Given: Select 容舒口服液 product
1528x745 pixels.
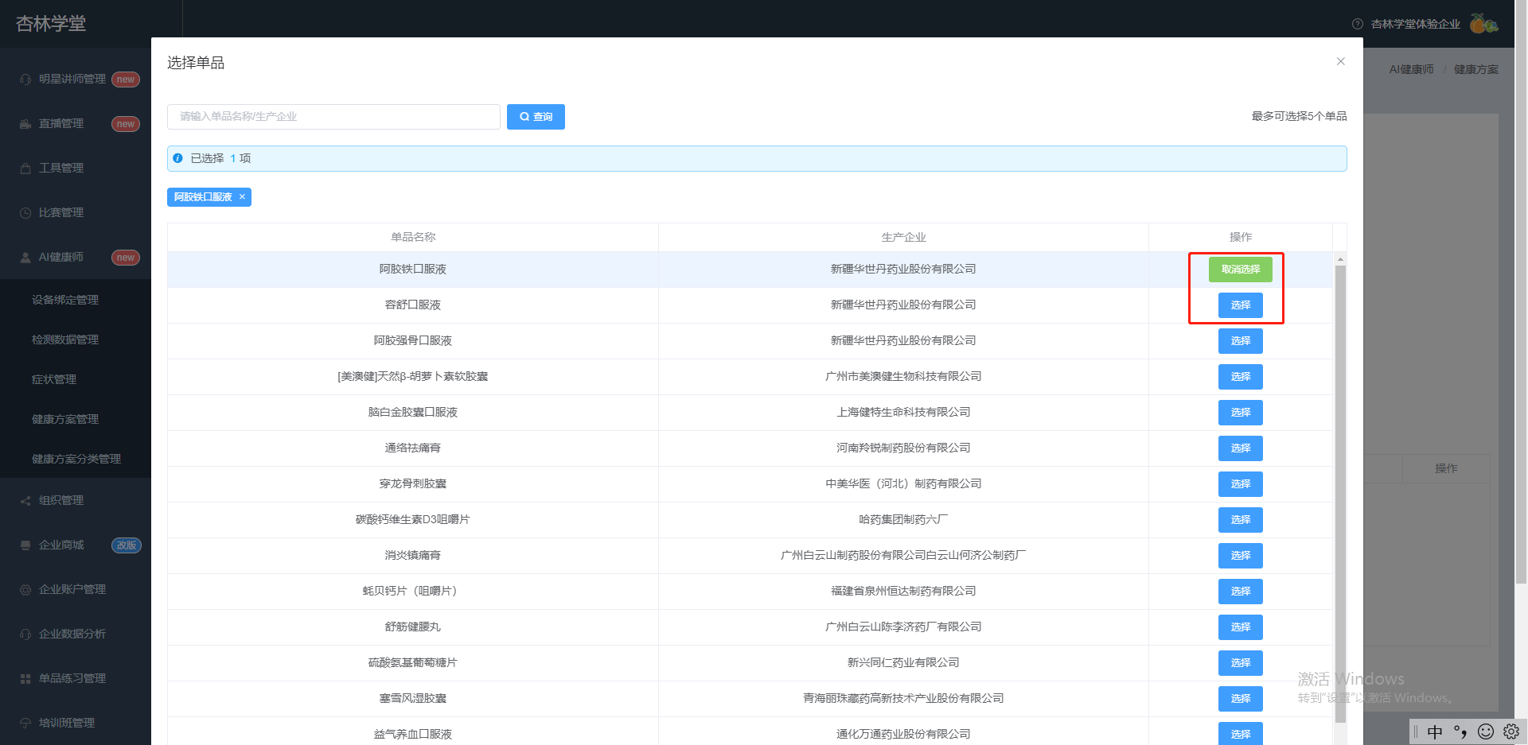Looking at the screenshot, I should tap(1240, 305).
